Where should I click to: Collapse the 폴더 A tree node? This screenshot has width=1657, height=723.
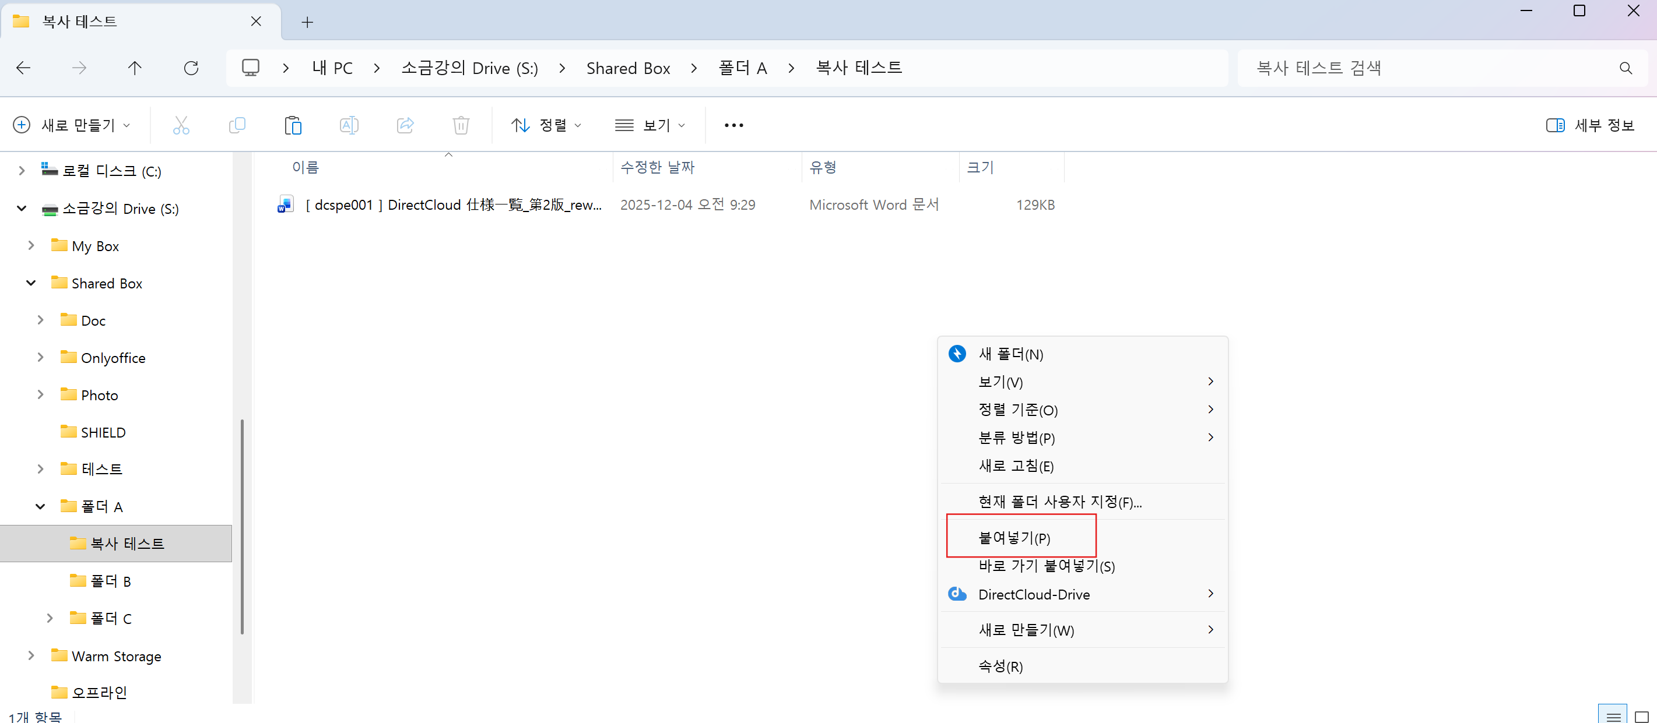[40, 506]
